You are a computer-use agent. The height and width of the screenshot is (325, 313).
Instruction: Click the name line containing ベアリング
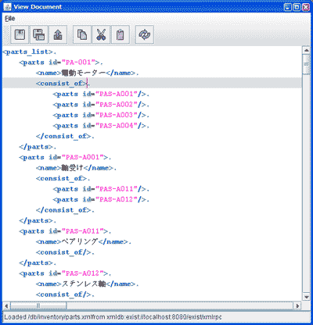click(83, 241)
